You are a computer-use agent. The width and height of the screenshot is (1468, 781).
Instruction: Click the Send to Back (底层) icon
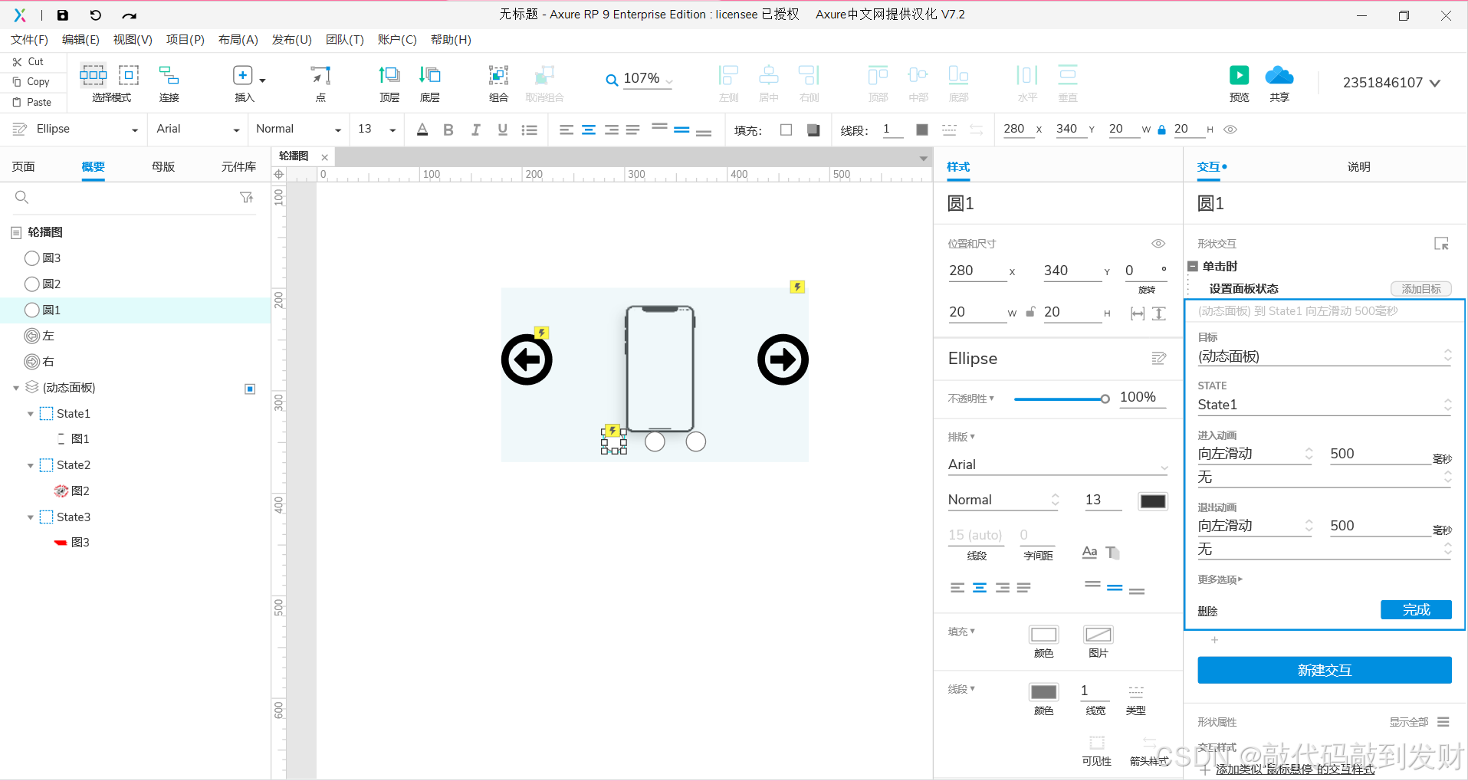click(430, 75)
